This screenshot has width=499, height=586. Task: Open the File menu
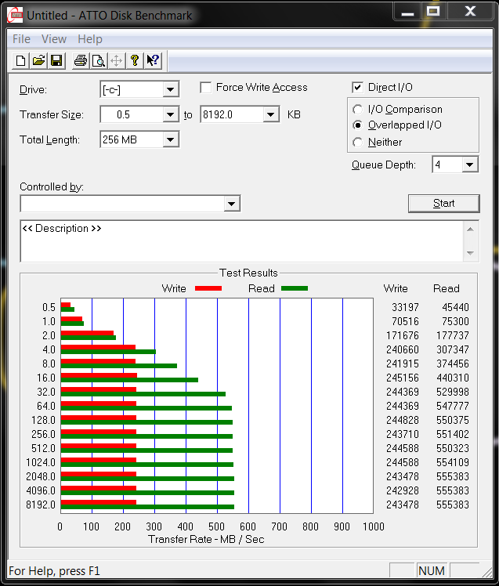coord(21,39)
